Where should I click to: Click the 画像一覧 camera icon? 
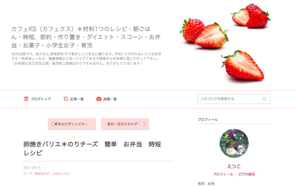(x=99, y=99)
